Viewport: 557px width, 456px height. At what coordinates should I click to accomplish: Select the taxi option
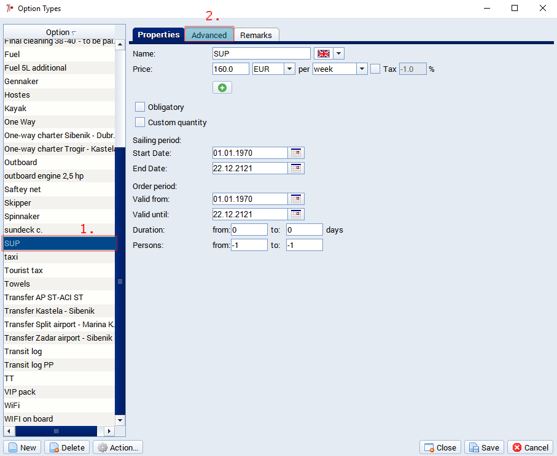pyautogui.click(x=60, y=257)
